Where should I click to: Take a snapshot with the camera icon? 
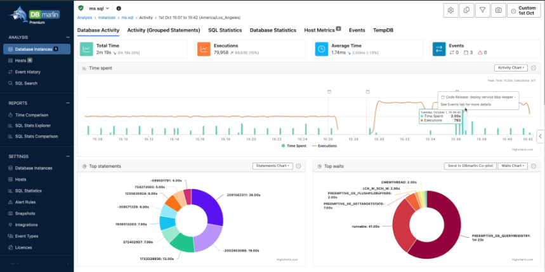tap(499, 10)
